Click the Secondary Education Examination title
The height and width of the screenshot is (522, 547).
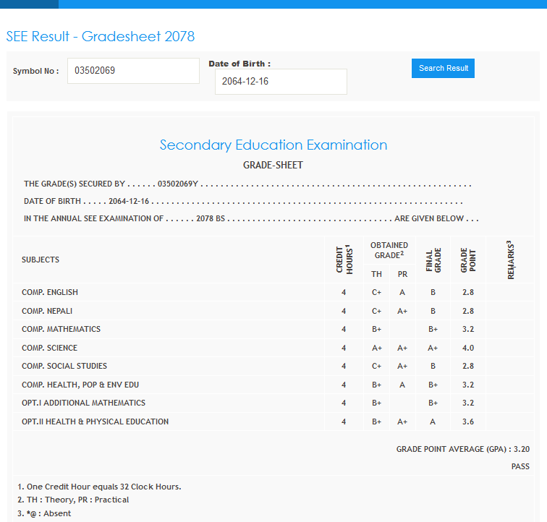click(x=273, y=145)
